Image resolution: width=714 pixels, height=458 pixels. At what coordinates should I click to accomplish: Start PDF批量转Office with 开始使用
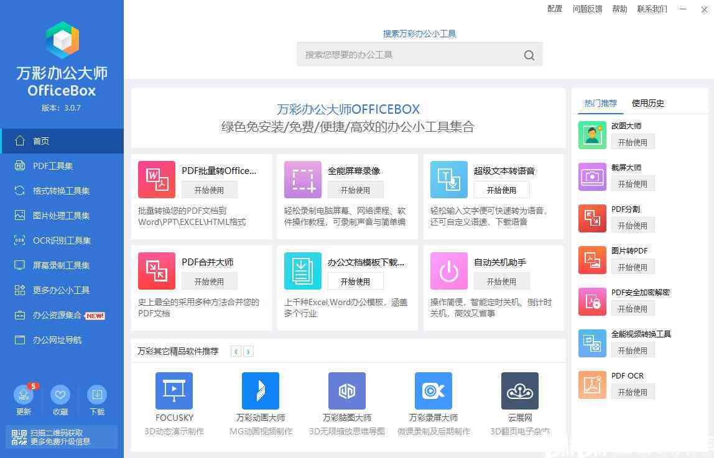tap(210, 190)
